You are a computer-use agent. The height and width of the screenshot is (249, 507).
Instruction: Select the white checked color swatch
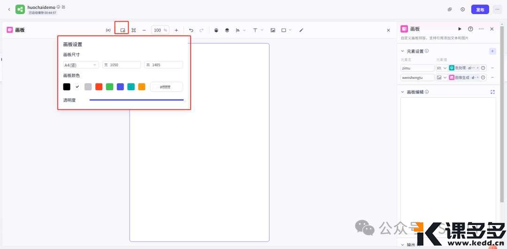[x=77, y=87]
